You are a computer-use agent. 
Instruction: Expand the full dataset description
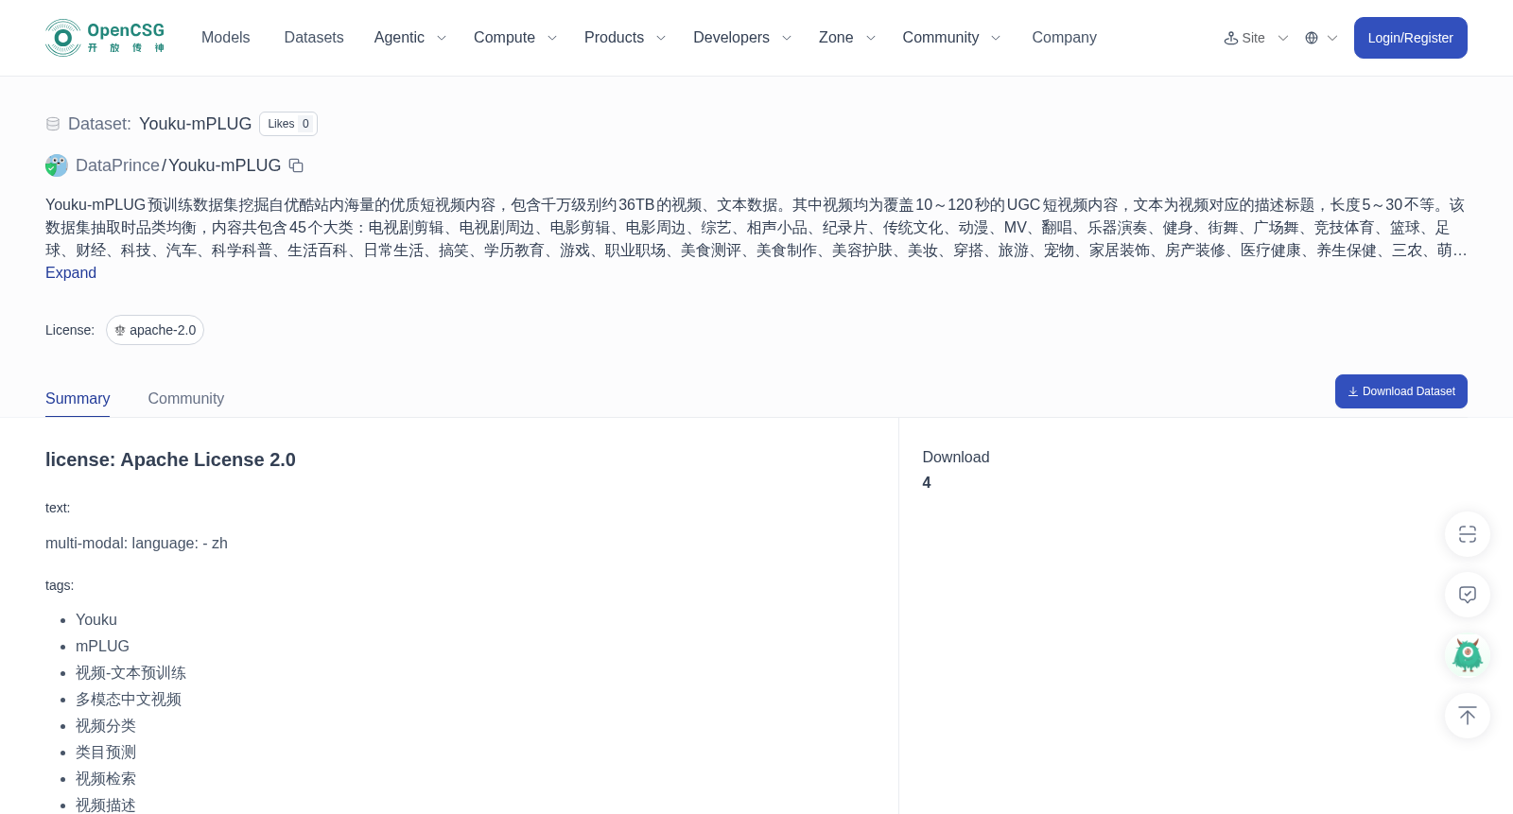(x=71, y=272)
